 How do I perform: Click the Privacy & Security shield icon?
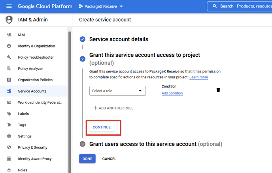pyautogui.click(x=9, y=147)
